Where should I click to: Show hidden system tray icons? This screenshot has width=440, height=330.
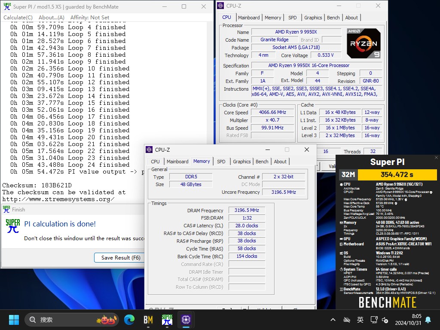point(333,320)
